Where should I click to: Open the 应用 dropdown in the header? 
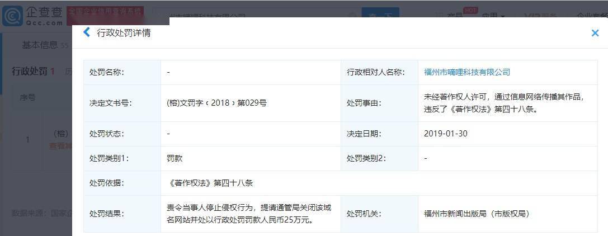pos(492,16)
